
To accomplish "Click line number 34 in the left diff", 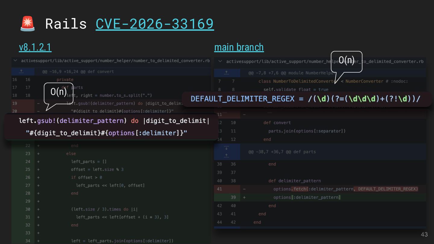I will 28,241.
